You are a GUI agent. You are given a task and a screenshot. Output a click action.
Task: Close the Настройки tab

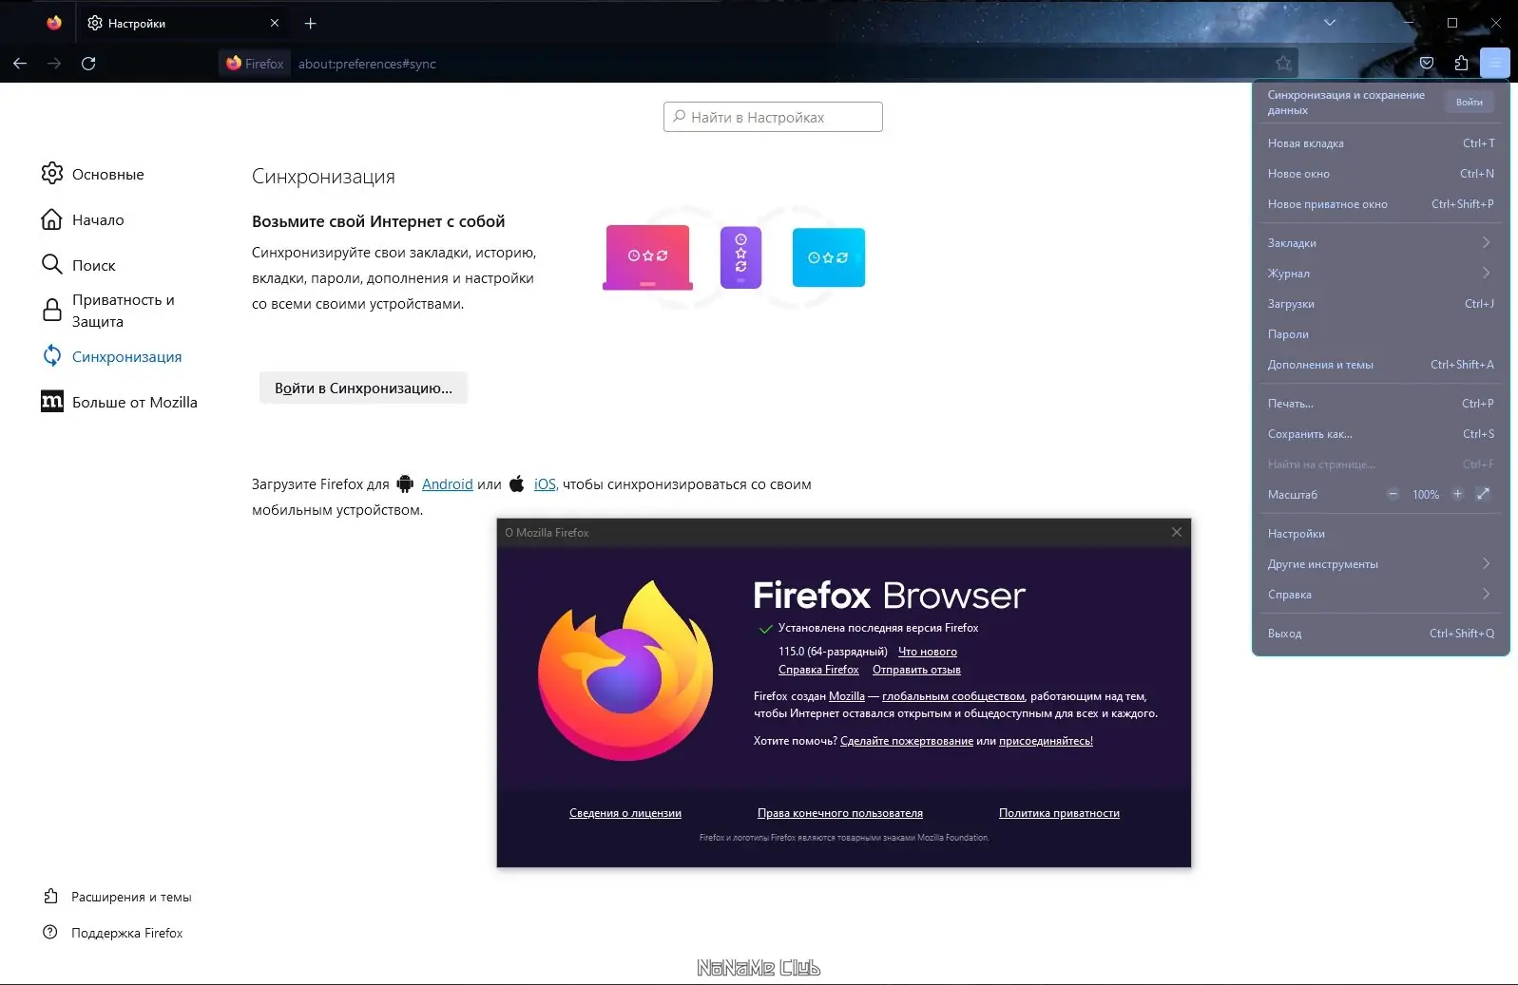275,24
